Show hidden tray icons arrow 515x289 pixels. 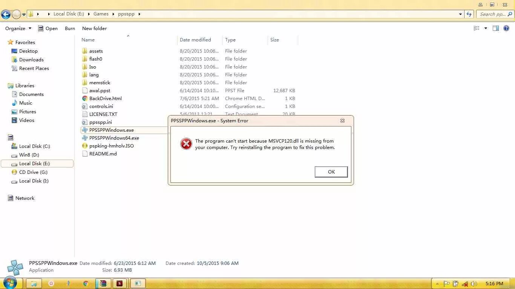[437, 284]
